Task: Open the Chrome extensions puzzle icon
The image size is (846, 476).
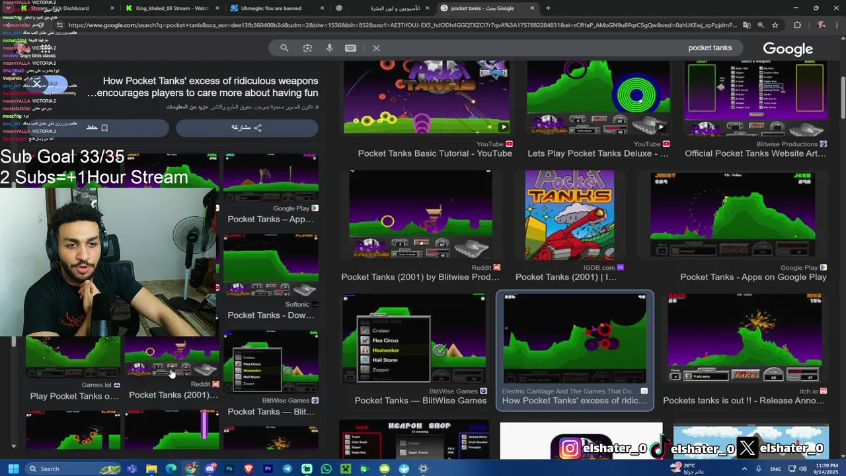Action: tap(797, 25)
